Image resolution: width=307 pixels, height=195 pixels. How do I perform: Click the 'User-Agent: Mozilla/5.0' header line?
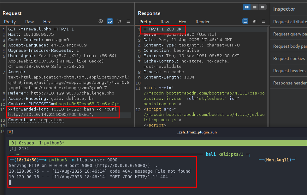tap(62, 61)
